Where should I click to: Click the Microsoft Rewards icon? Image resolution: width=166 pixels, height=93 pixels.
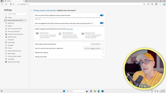[60, 33]
